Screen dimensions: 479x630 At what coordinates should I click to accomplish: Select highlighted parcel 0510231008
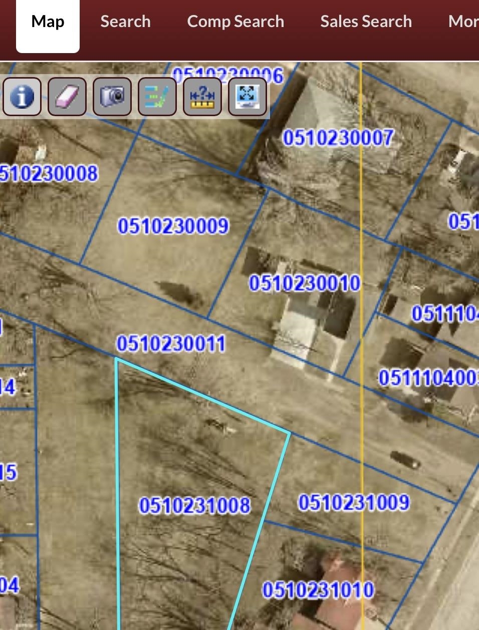[194, 505]
